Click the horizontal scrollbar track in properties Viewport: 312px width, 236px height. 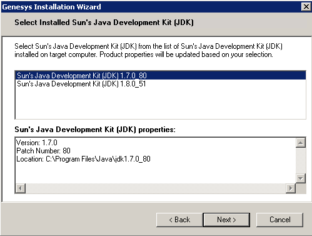point(156,188)
